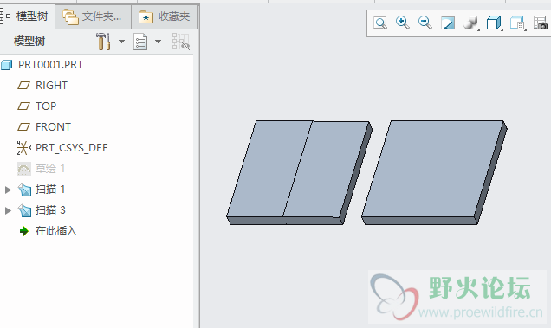Open the view manager icon

[x=517, y=23]
